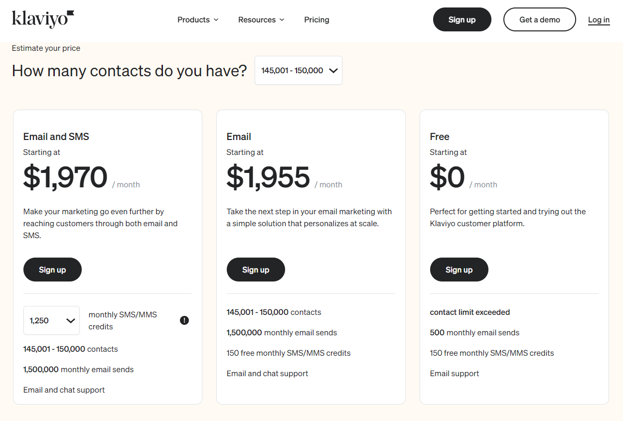Click Sign up in the header
This screenshot has width=623, height=421.
point(462,19)
